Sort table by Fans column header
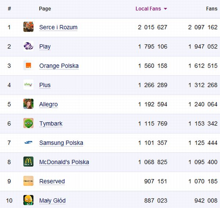The height and width of the screenshot is (208, 220). tap(212, 9)
